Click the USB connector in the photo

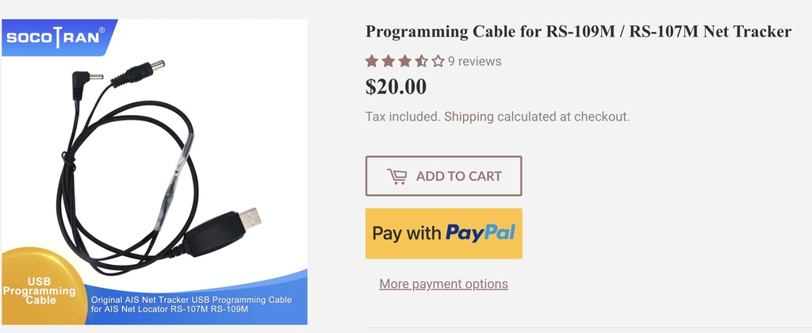point(248,216)
